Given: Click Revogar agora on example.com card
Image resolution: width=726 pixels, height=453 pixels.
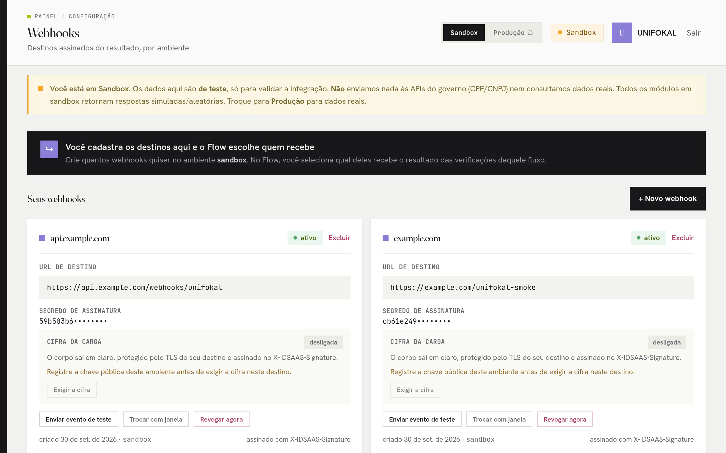Looking at the screenshot, I should click(x=565, y=419).
